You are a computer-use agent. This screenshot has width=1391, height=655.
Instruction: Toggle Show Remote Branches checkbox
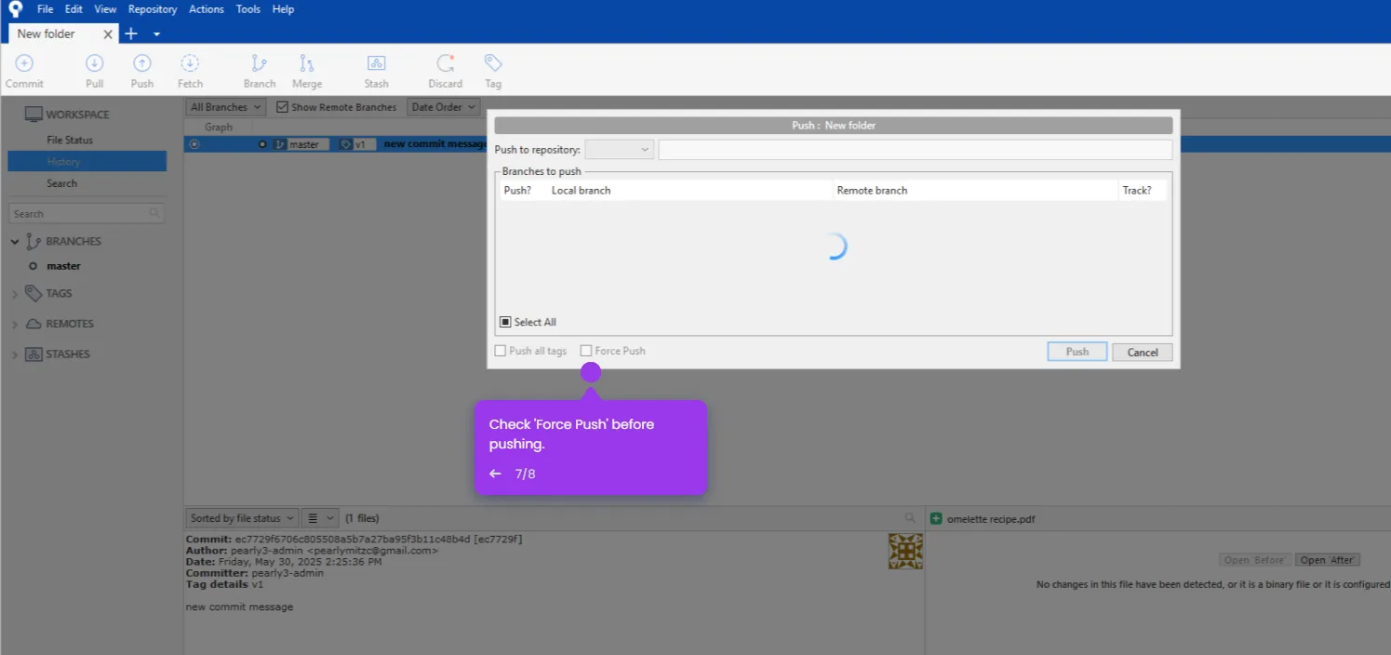click(282, 107)
